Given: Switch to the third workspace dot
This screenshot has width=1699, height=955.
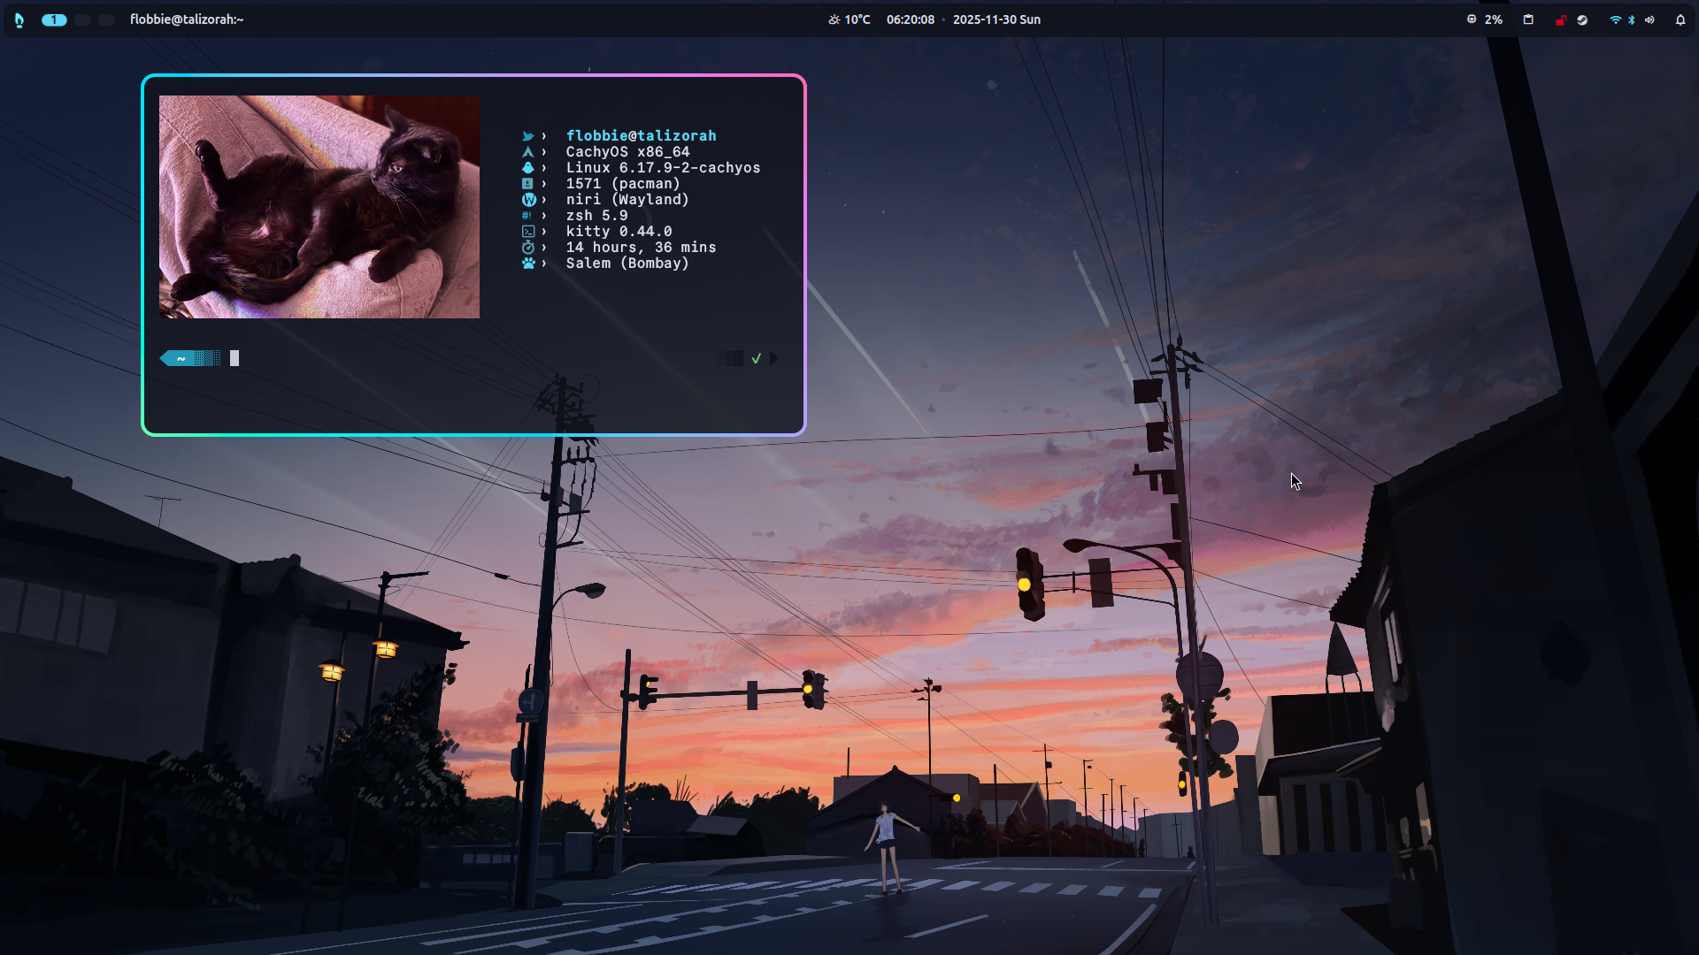Looking at the screenshot, I should (106, 19).
